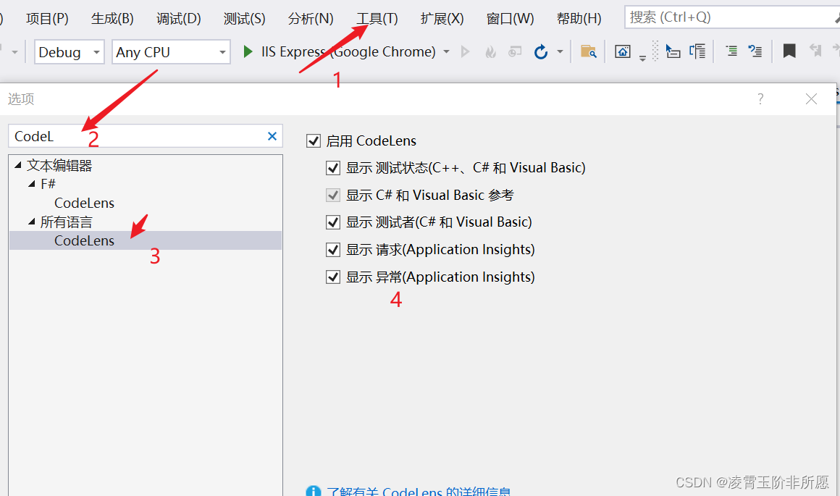
Task: Open Find in Files with the folder-magnifier icon
Action: (588, 51)
